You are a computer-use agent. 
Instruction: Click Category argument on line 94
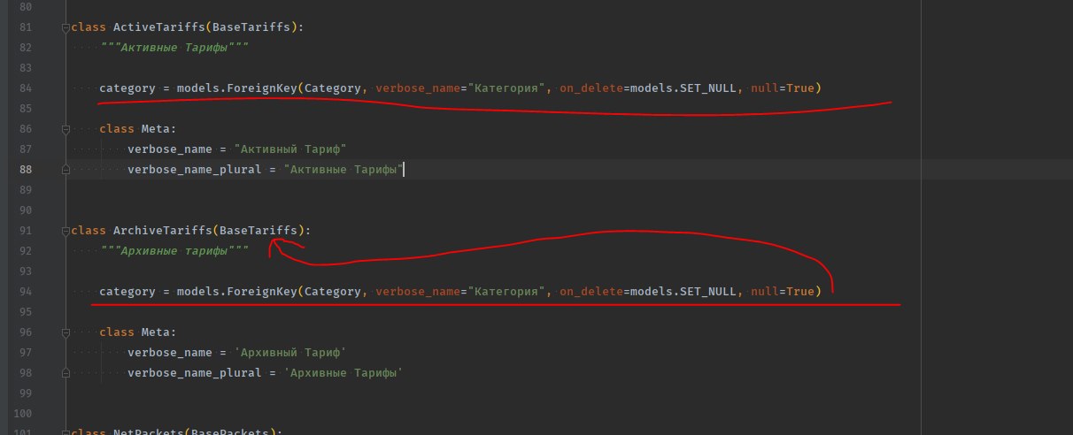333,291
